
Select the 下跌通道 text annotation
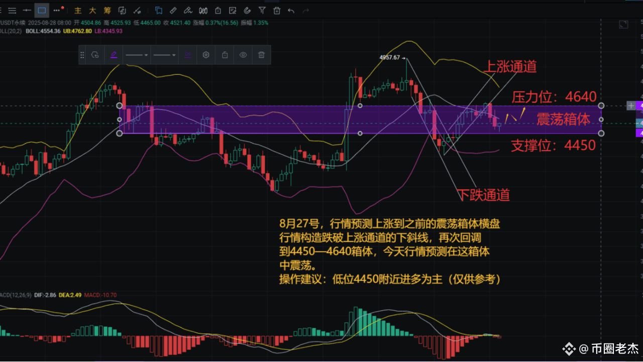pos(483,195)
